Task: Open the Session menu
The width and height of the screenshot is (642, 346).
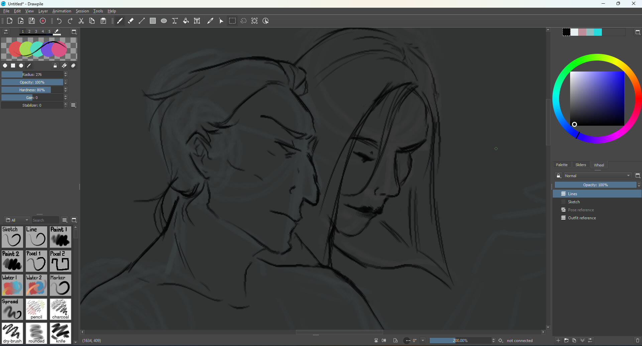Action: tap(82, 11)
